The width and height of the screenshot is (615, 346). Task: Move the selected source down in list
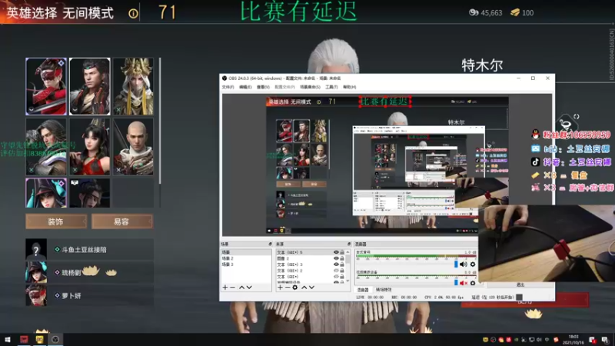coord(311,288)
